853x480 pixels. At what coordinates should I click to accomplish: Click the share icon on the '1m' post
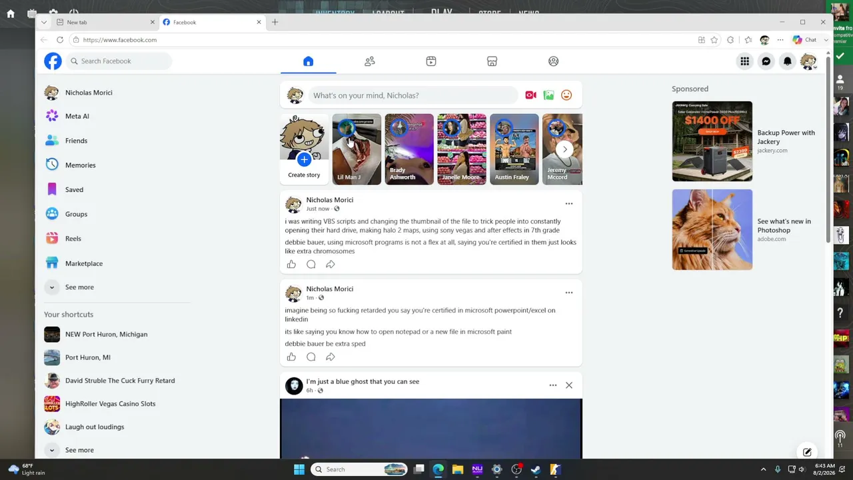[x=330, y=357]
